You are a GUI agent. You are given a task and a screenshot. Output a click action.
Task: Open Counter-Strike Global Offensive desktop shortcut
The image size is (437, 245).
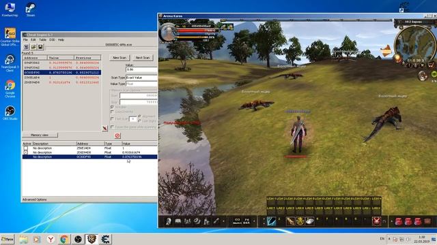coord(10,37)
